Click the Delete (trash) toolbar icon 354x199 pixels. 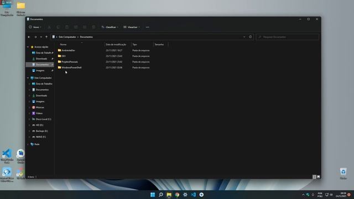point(93,27)
